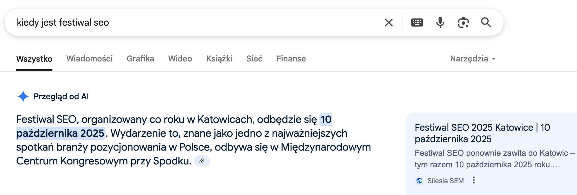Click into the search query input field
The height and width of the screenshot is (195, 577).
(197, 22)
